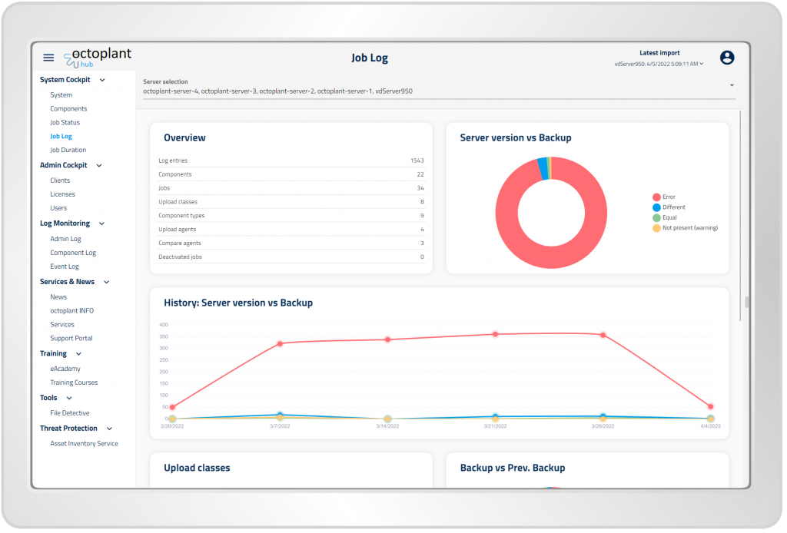This screenshot has width=787, height=533.
Task: Click the 3/21/2022 Error data point
Action: [x=495, y=334]
